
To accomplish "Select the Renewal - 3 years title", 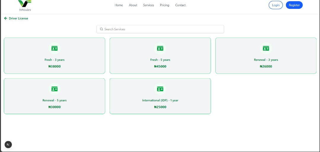I will point(266,60).
